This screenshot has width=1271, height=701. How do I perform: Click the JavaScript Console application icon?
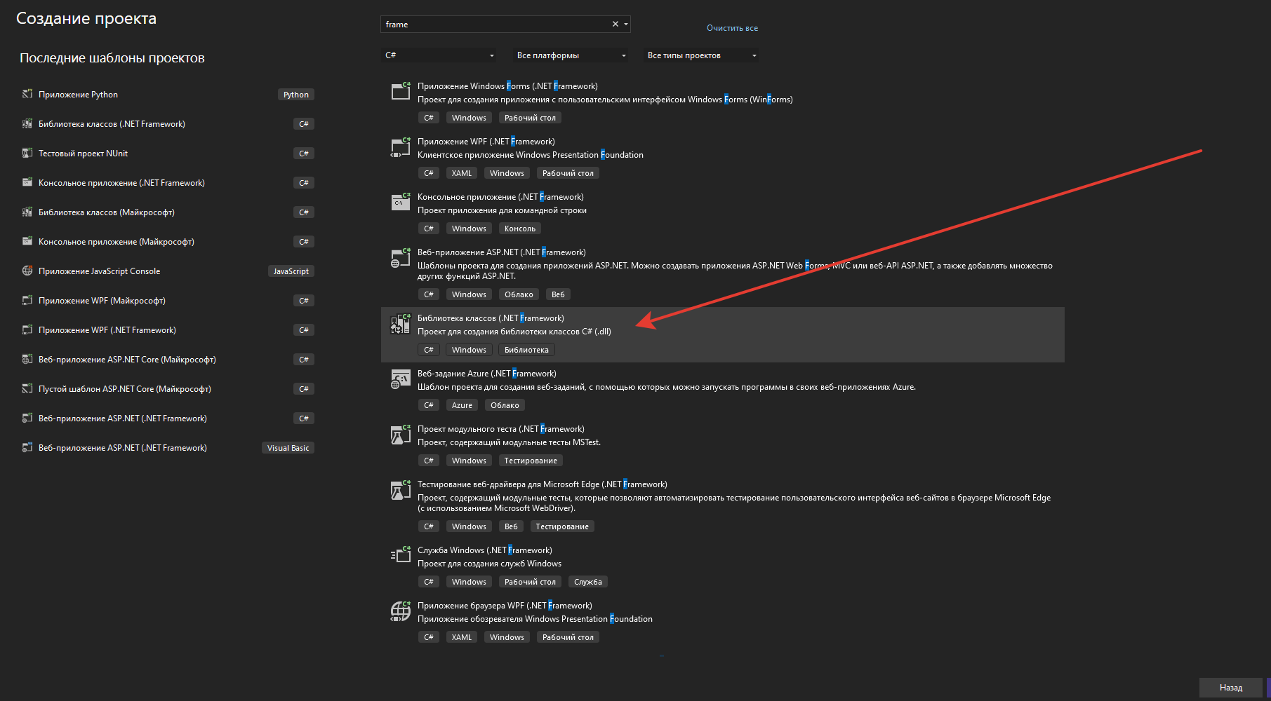(27, 271)
